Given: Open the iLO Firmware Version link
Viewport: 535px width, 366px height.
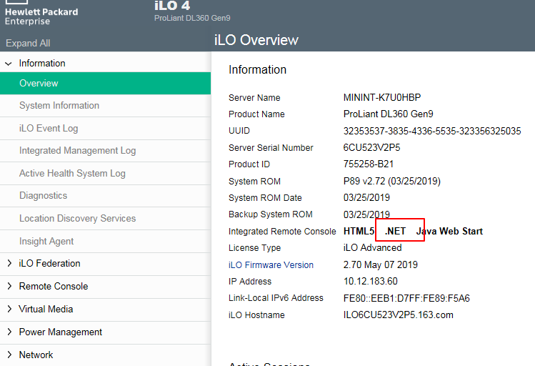Looking at the screenshot, I should tap(271, 265).
